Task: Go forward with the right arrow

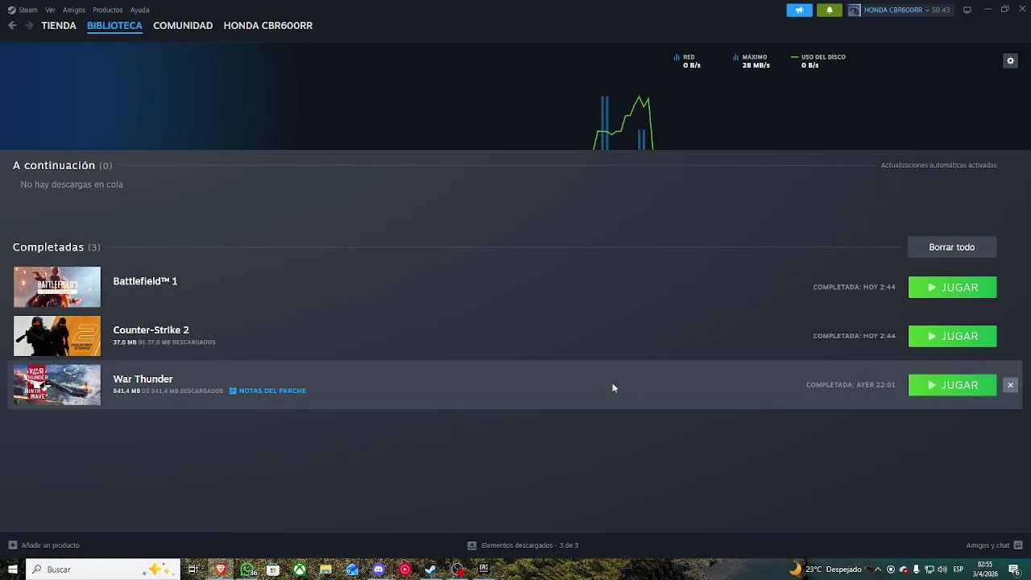Action: coord(29,26)
